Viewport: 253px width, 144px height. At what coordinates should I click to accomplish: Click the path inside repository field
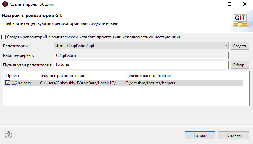click(x=141, y=64)
